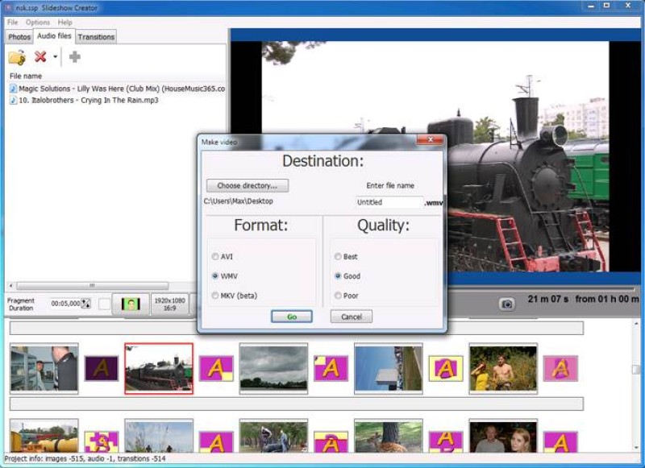Click the red X remove icon
This screenshot has height=468, width=645.
tap(40, 57)
